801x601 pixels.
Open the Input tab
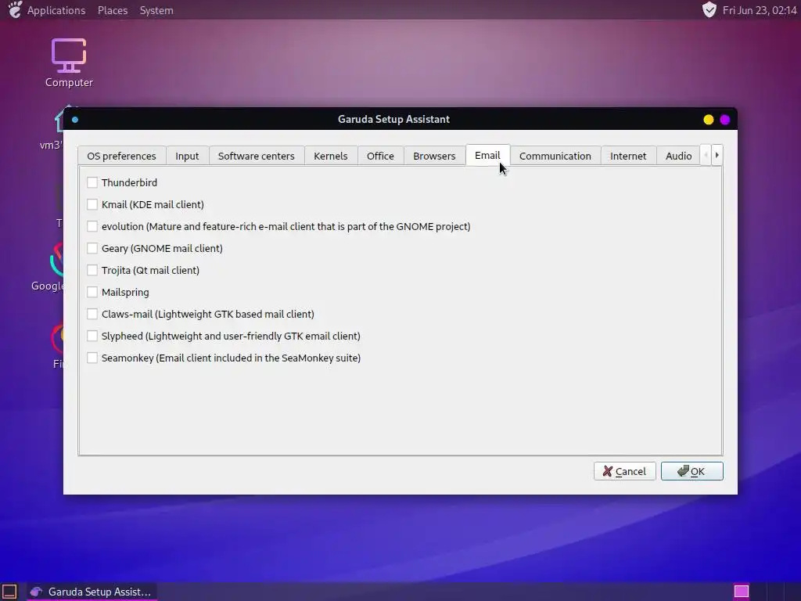[187, 156]
